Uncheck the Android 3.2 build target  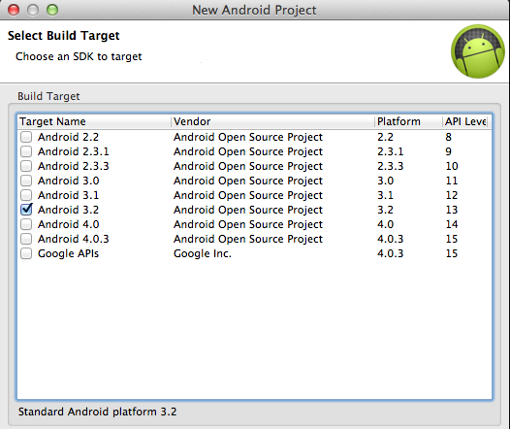(26, 210)
